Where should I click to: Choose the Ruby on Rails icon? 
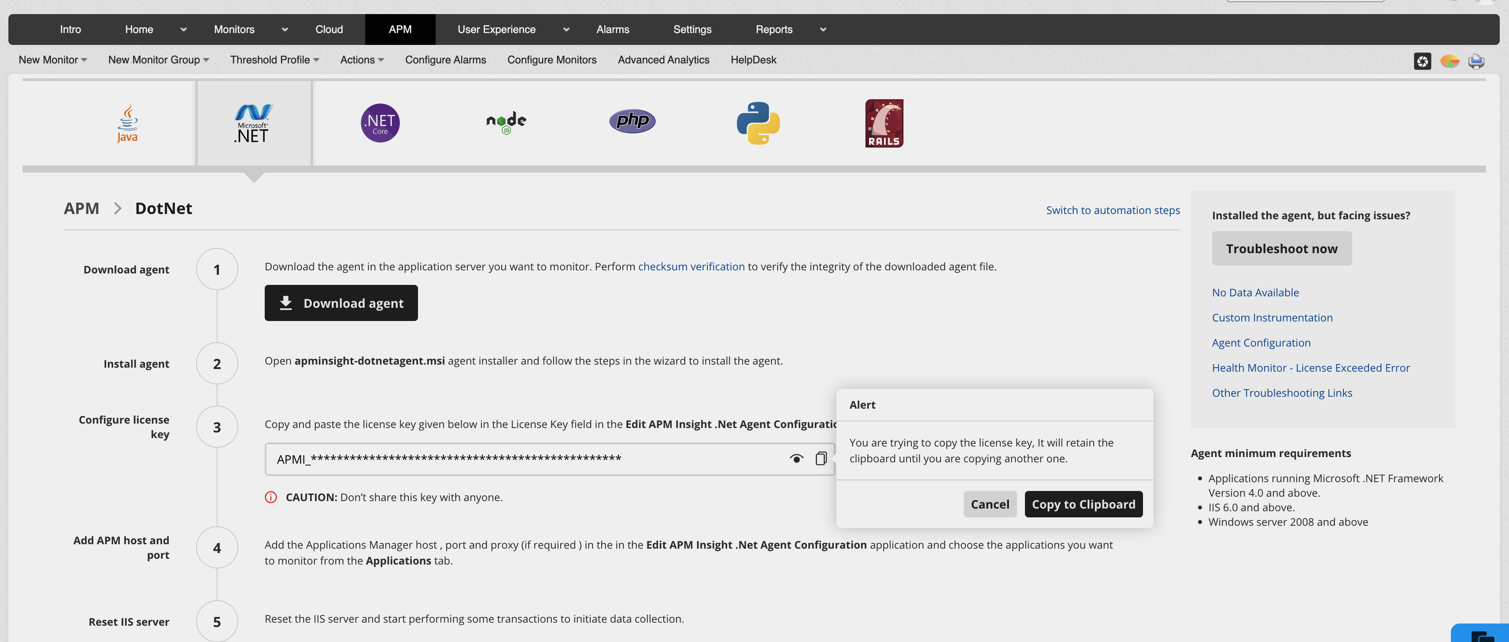tap(884, 123)
